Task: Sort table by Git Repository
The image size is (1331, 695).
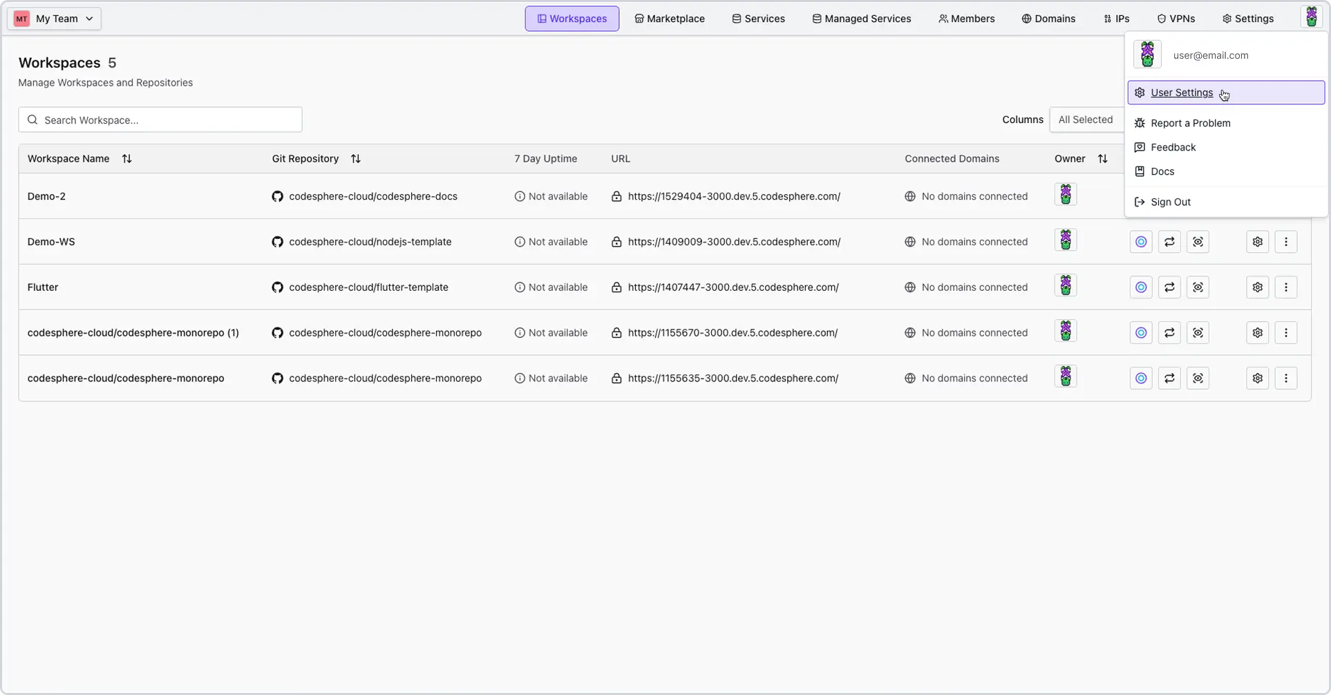Action: point(355,159)
